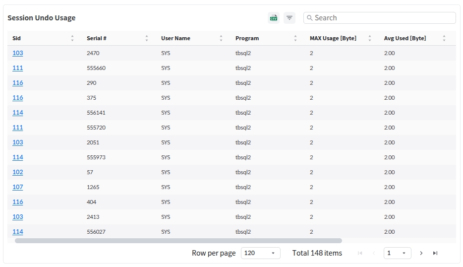The image size is (463, 267).
Task: Open the page number dropdown
Action: (x=398, y=253)
